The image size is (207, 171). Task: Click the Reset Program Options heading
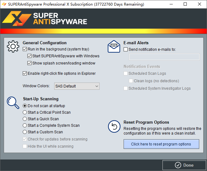146,122
